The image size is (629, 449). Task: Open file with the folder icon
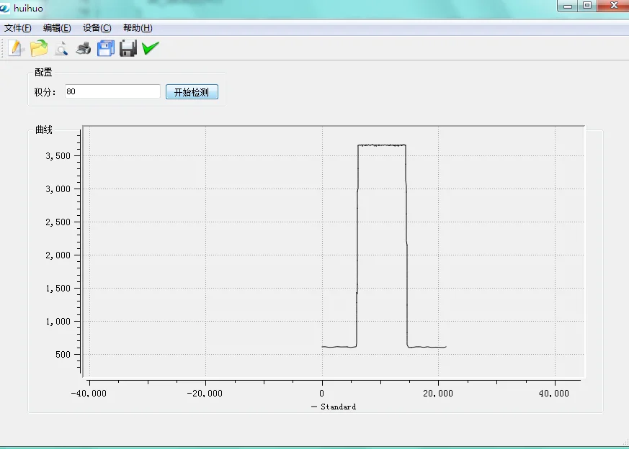(38, 48)
